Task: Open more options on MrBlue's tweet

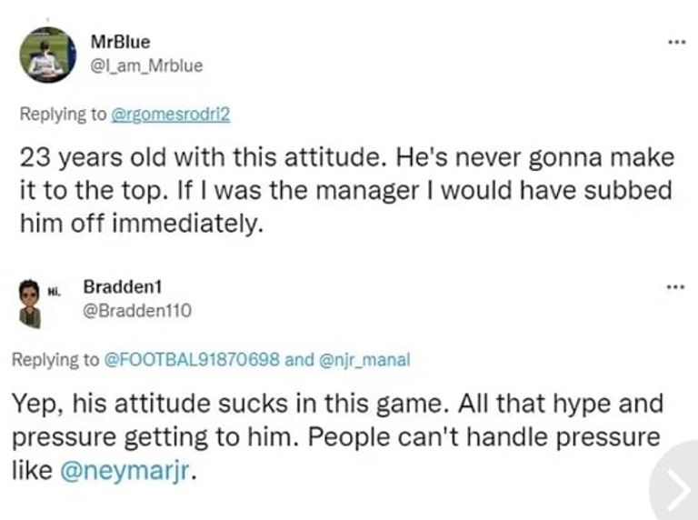Action: (x=673, y=43)
